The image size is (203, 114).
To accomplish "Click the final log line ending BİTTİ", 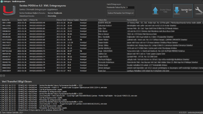I will pos(32,110).
